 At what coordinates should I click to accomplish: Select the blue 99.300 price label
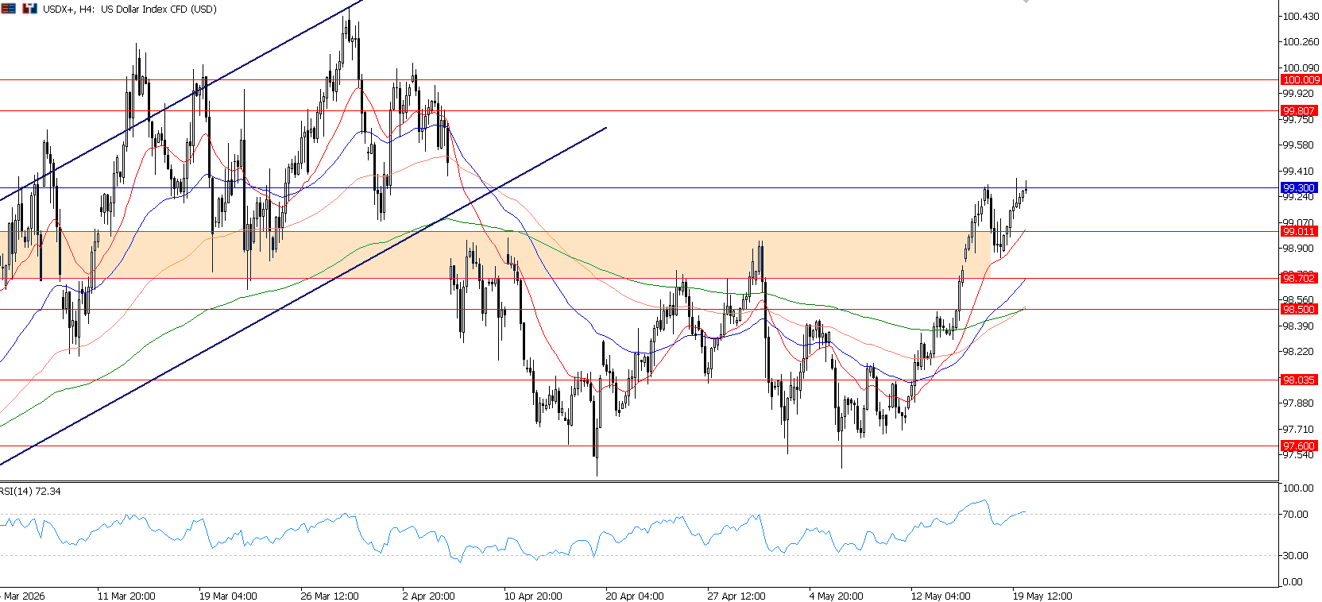[1298, 188]
